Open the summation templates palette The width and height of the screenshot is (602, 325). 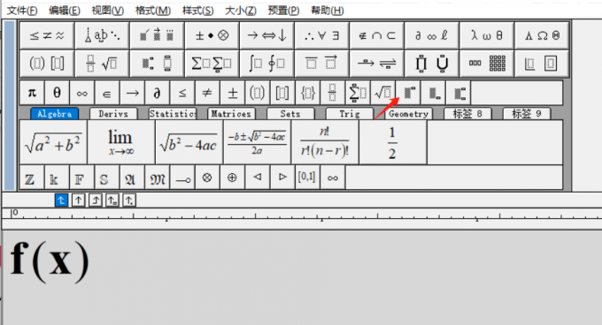click(212, 64)
